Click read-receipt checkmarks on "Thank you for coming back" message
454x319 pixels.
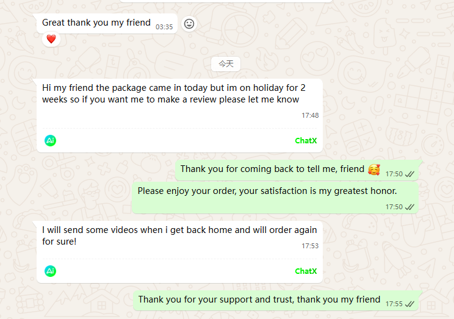[x=409, y=174]
